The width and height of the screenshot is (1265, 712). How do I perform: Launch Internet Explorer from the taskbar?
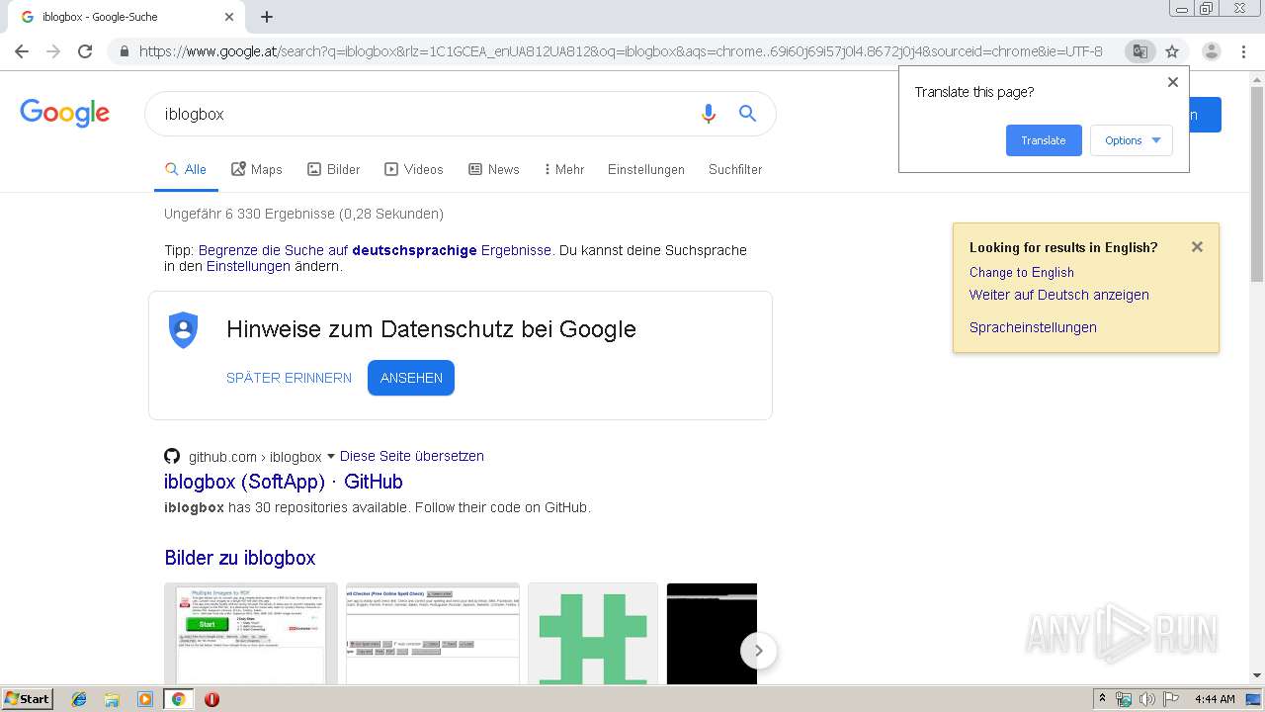(79, 699)
